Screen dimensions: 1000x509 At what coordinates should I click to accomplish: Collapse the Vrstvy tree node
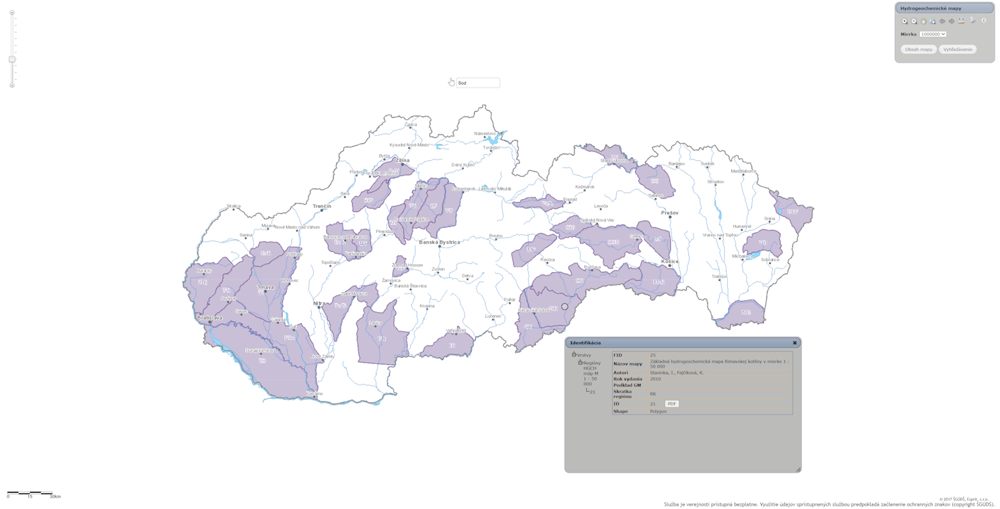pyautogui.click(x=574, y=355)
